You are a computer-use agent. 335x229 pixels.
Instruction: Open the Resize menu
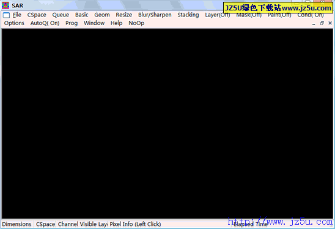[x=124, y=15]
